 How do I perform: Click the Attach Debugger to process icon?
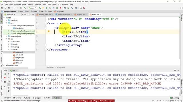click(57, 8)
